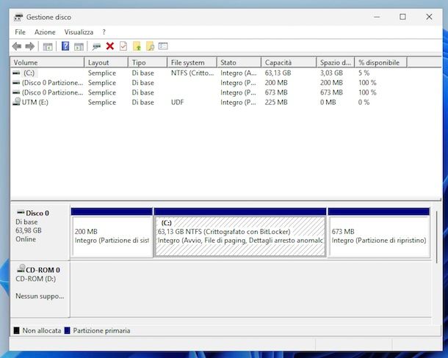Sort by the Tipo column header
The image size is (448, 358).
click(148, 62)
